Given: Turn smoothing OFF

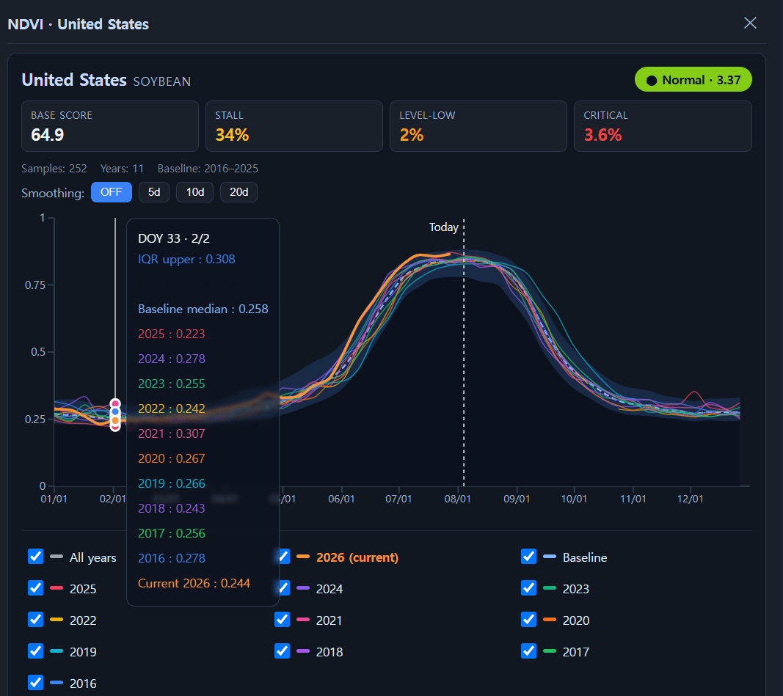Looking at the screenshot, I should coord(112,192).
